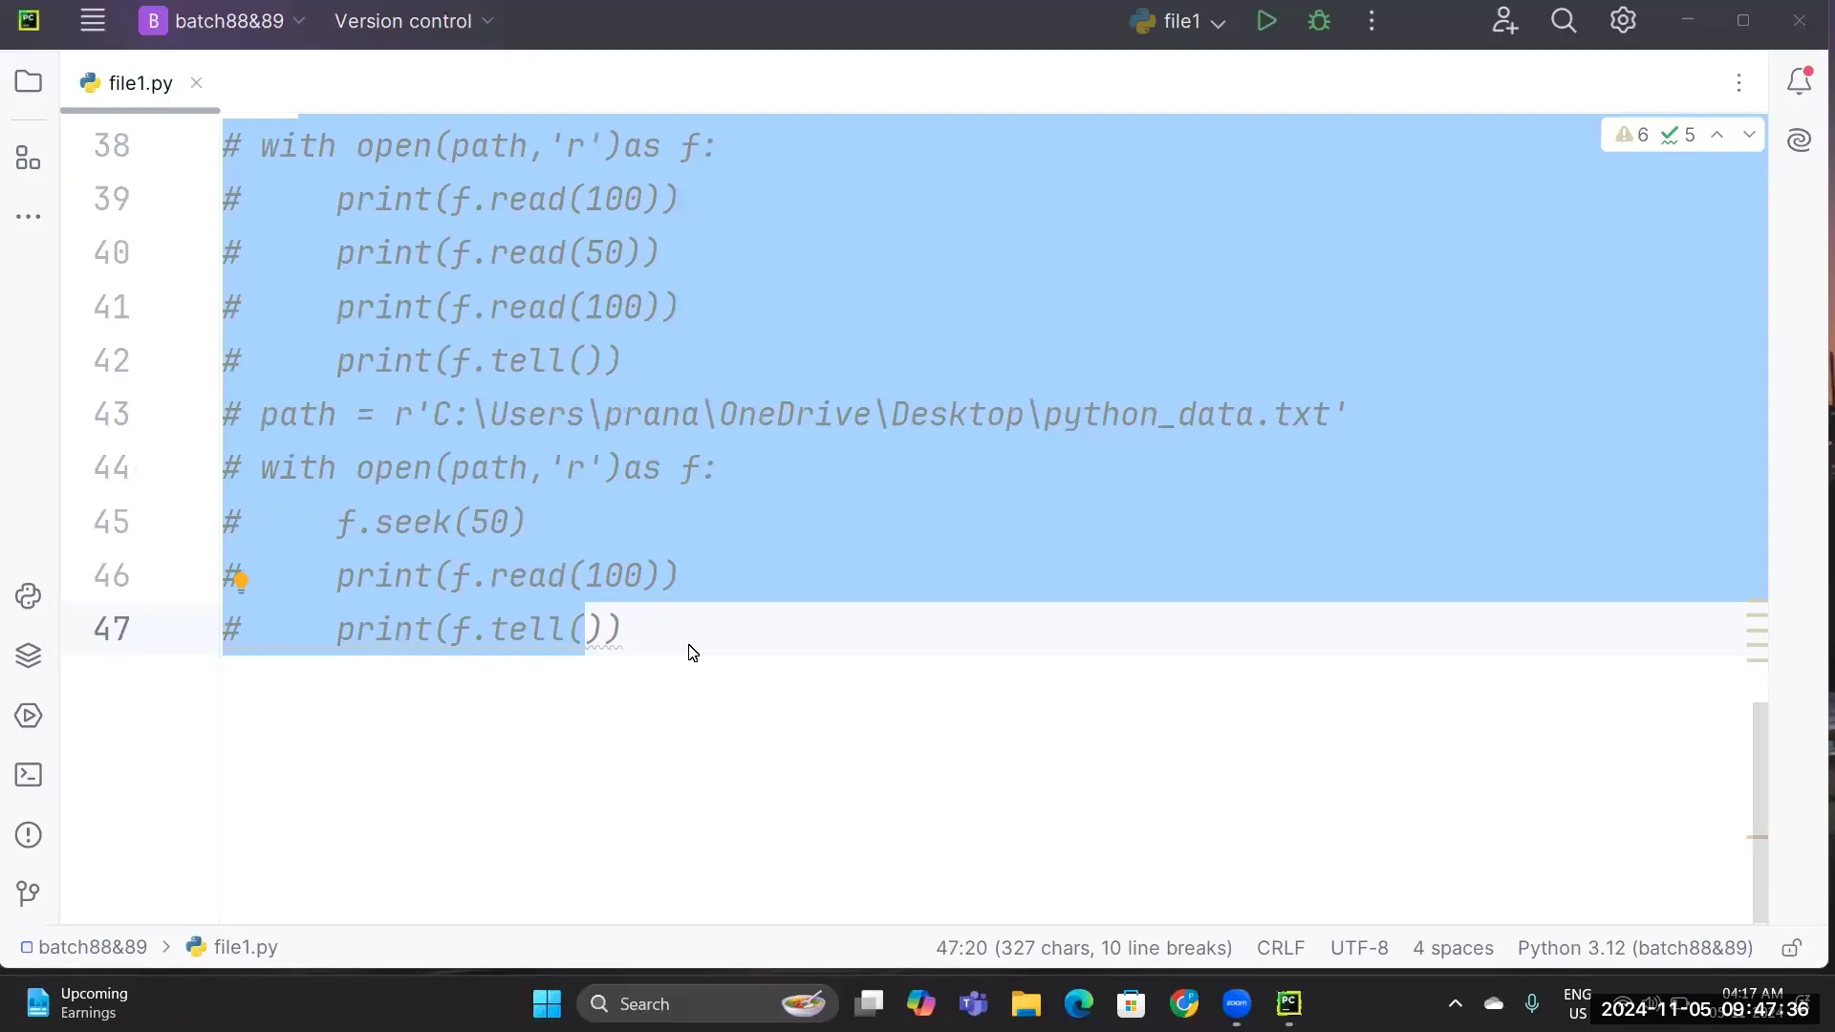
Task: Open the AI Assistant panel
Action: [x=1801, y=140]
